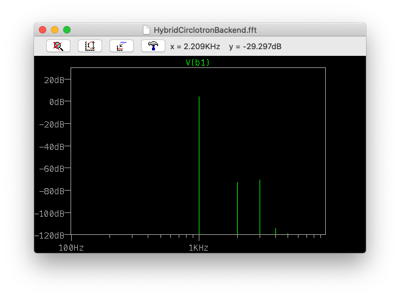Click the HybridCirclotronBackend.fft window title
Screen dimensions: 400x298
click(205, 30)
